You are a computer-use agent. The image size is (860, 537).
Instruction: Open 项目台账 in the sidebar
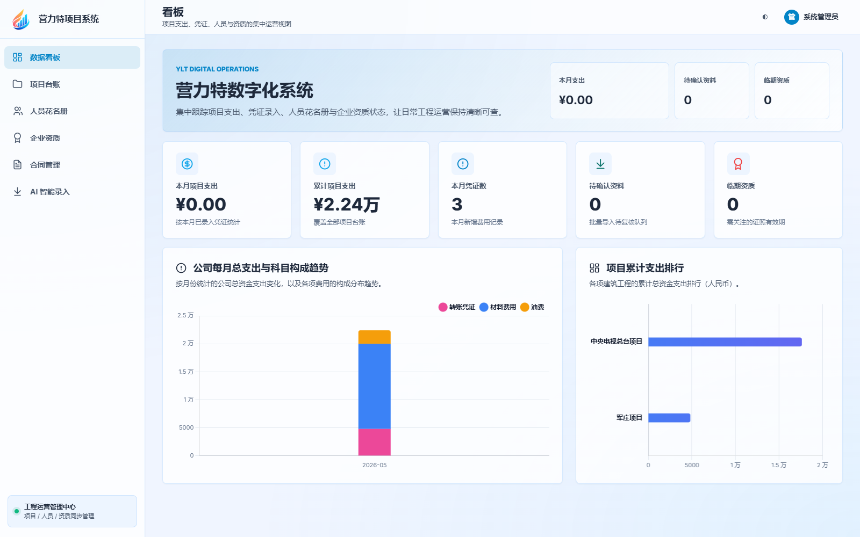(x=72, y=84)
